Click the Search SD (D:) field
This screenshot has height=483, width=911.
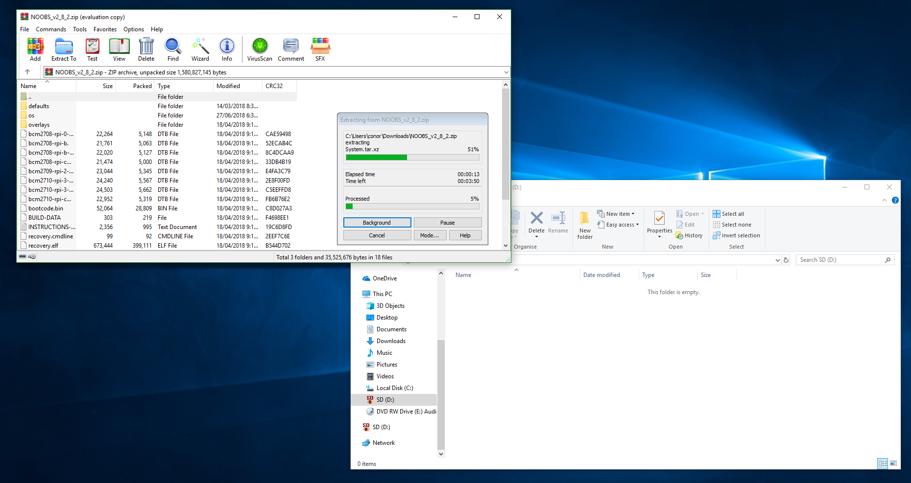840,260
